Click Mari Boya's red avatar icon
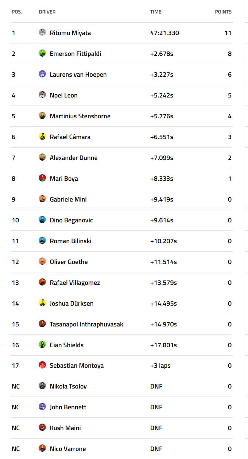Screen dimensions: 248x459 (x=42, y=178)
